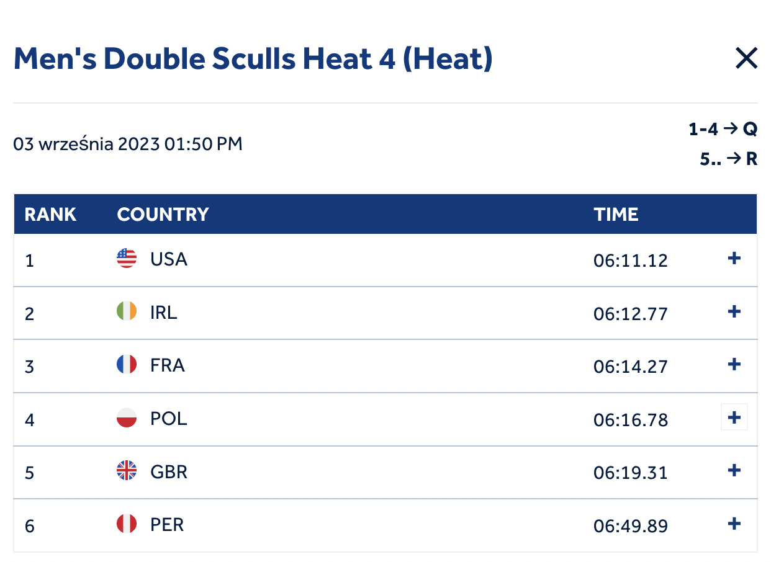Expand the POL row plus button
This screenshot has height=562, width=771.
click(x=734, y=417)
